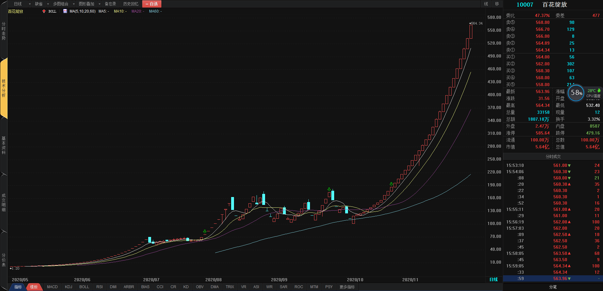Select the WR indicator
This screenshot has width=603, height=291.
click(x=269, y=287)
